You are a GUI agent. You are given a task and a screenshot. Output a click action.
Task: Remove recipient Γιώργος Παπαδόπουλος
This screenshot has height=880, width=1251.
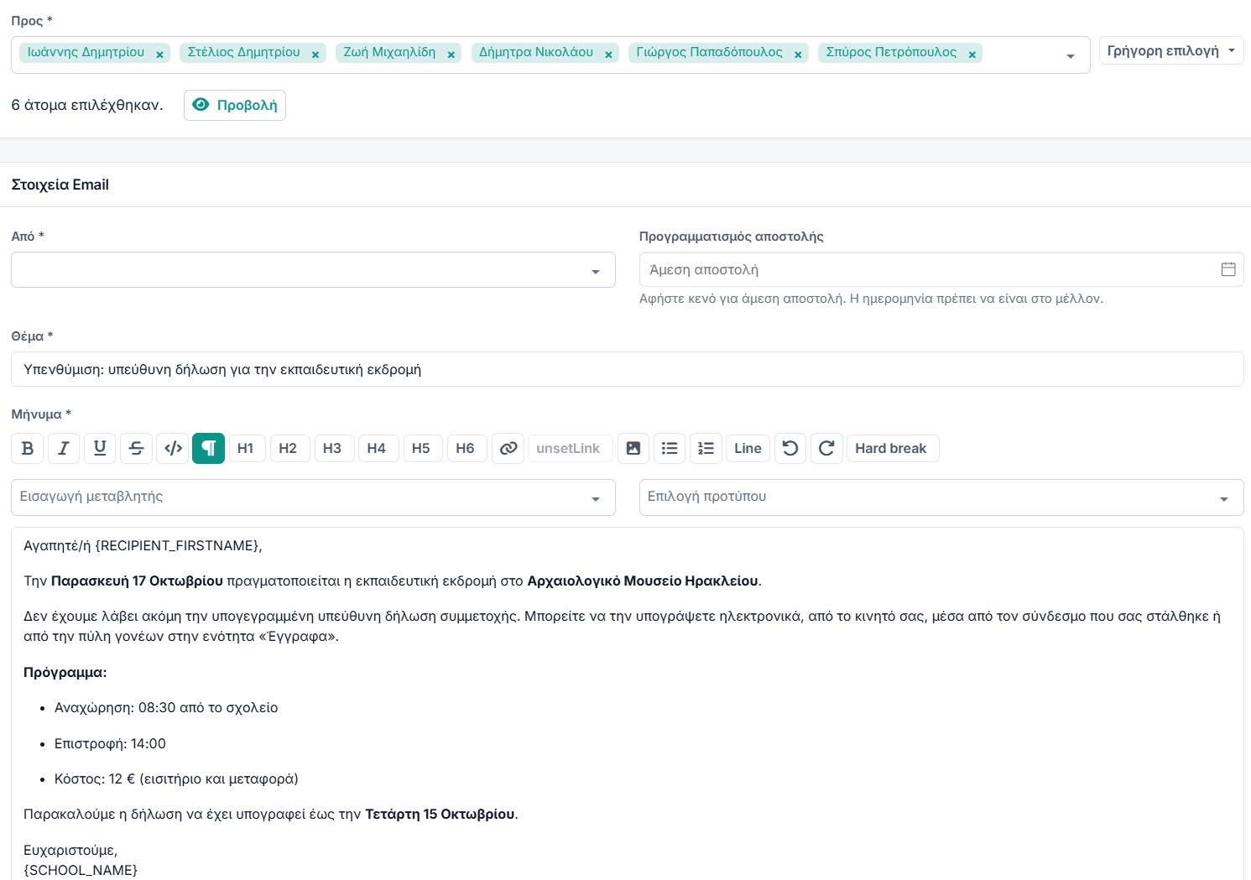point(798,55)
